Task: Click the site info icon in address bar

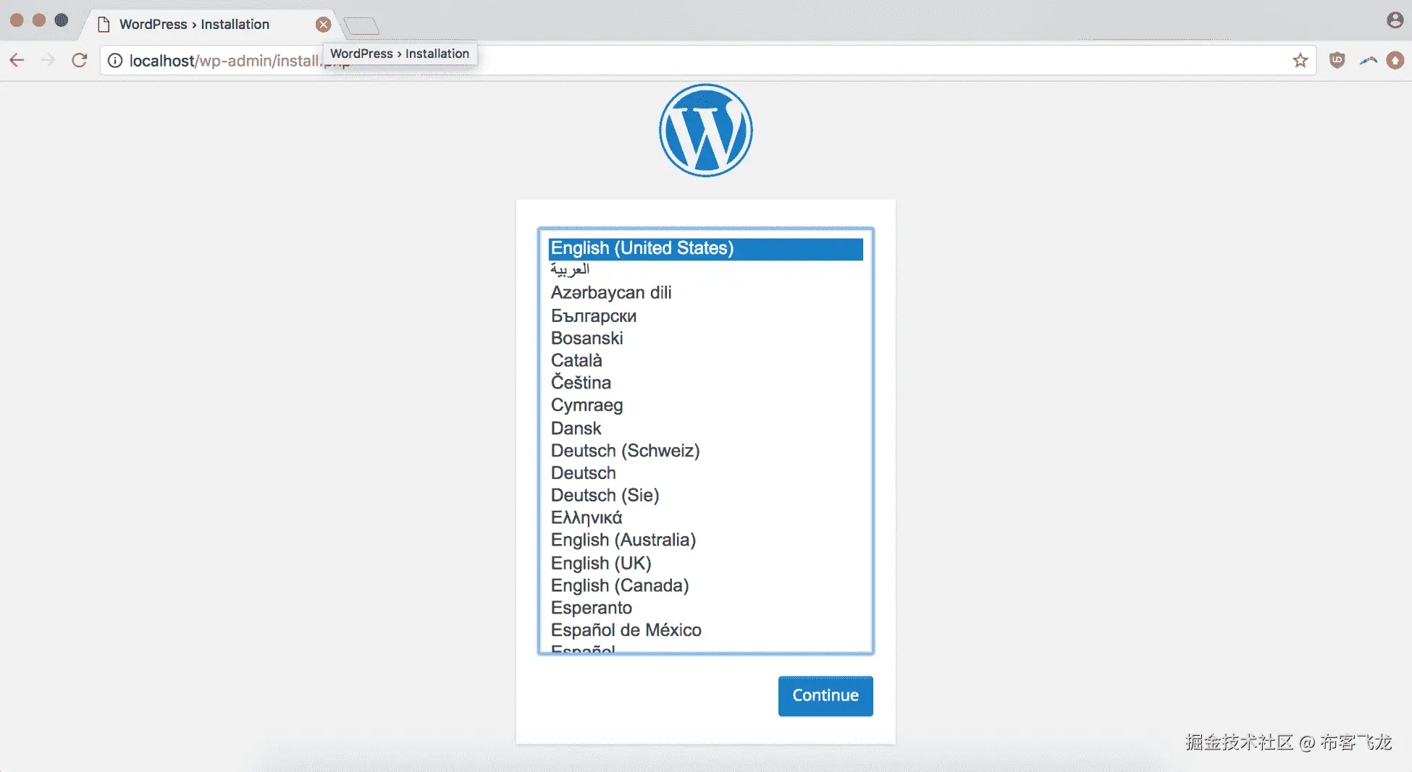Action: [115, 61]
